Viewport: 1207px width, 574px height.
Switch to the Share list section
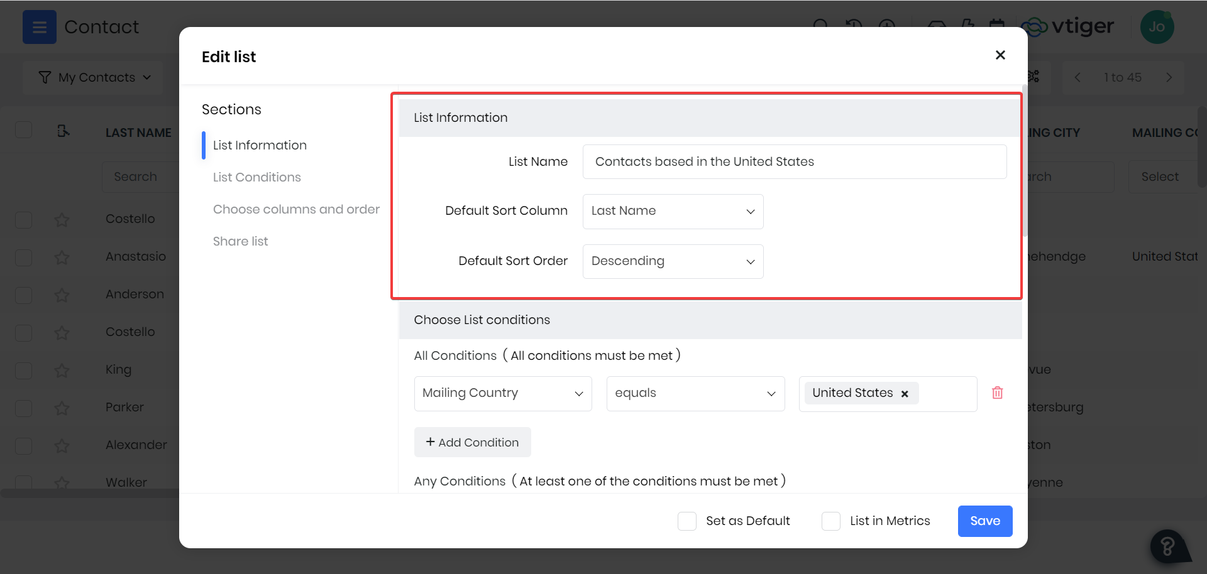coord(240,241)
